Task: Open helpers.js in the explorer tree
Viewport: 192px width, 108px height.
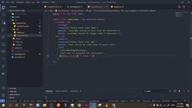Action: coord(21,32)
